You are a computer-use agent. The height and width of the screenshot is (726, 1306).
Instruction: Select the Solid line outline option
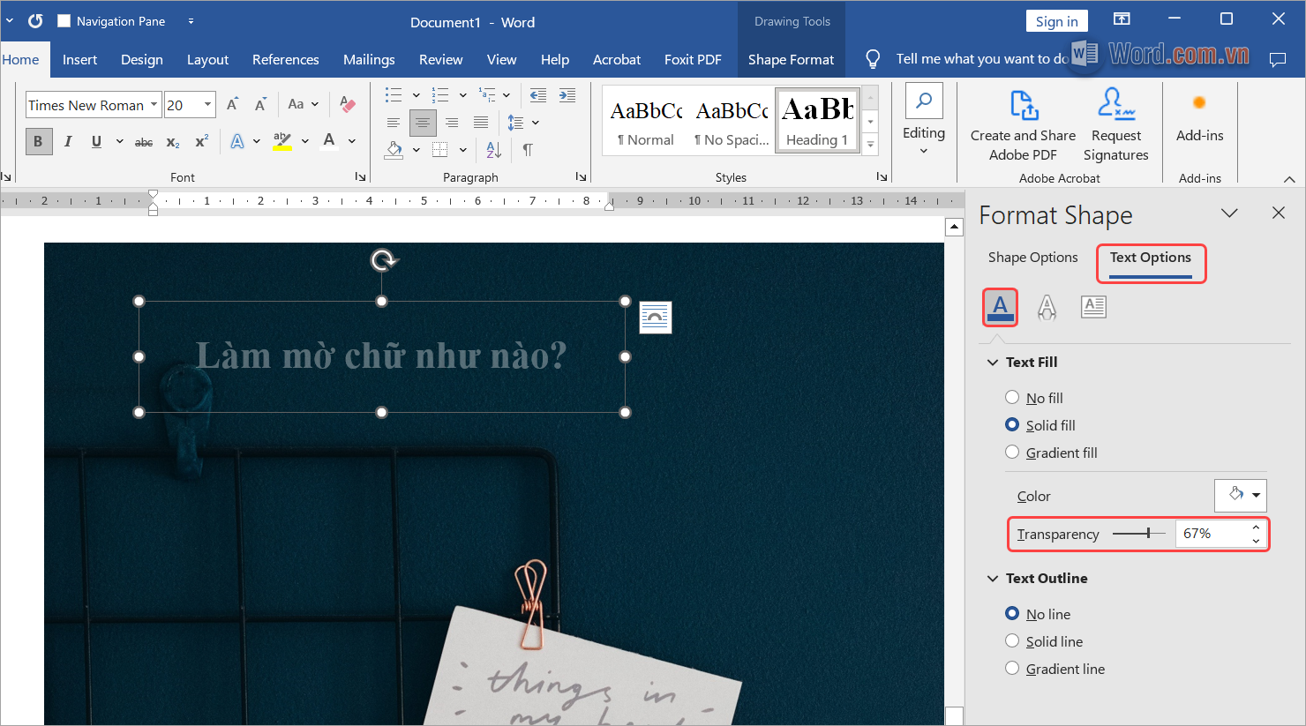pyautogui.click(x=1012, y=641)
